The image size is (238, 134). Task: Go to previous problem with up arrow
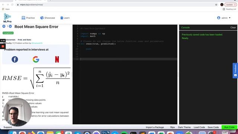click(x=4, y=26)
